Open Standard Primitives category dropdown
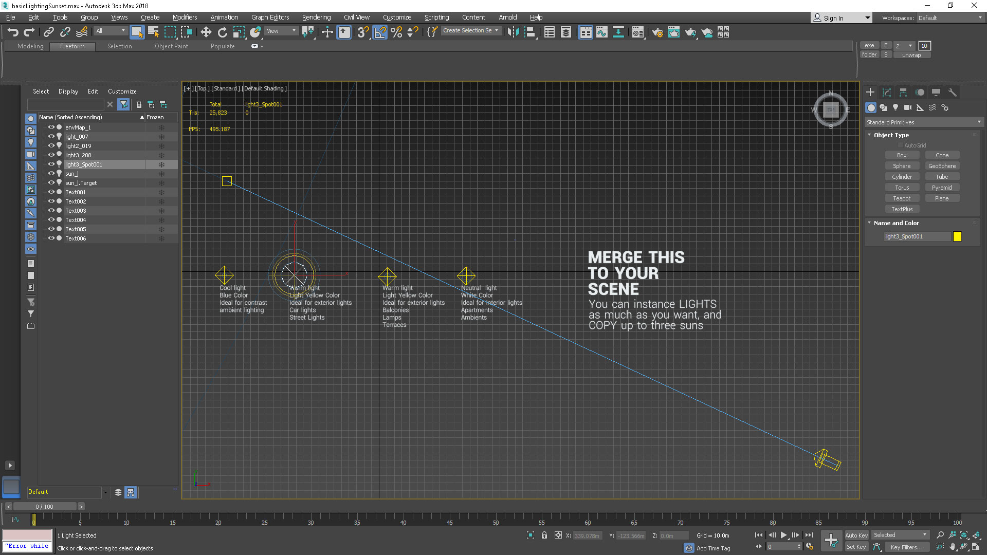This screenshot has height=555, width=987. click(x=923, y=122)
